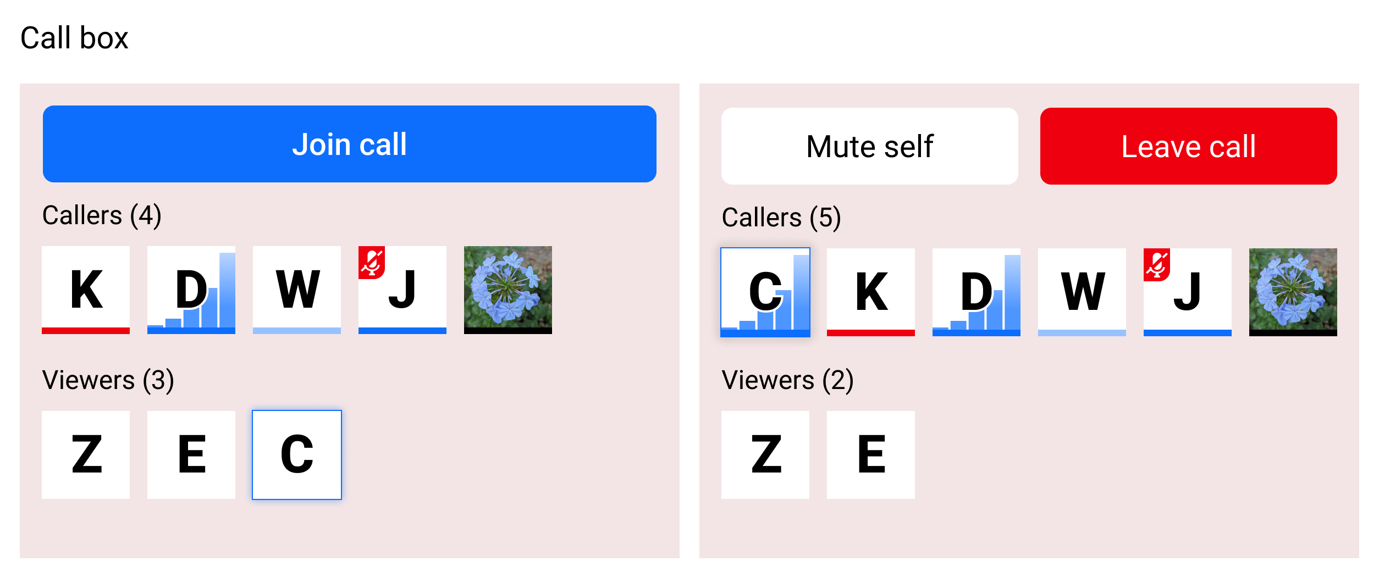Select viewer E avatar in right panel
Screen dimensions: 1379x578
(x=871, y=454)
